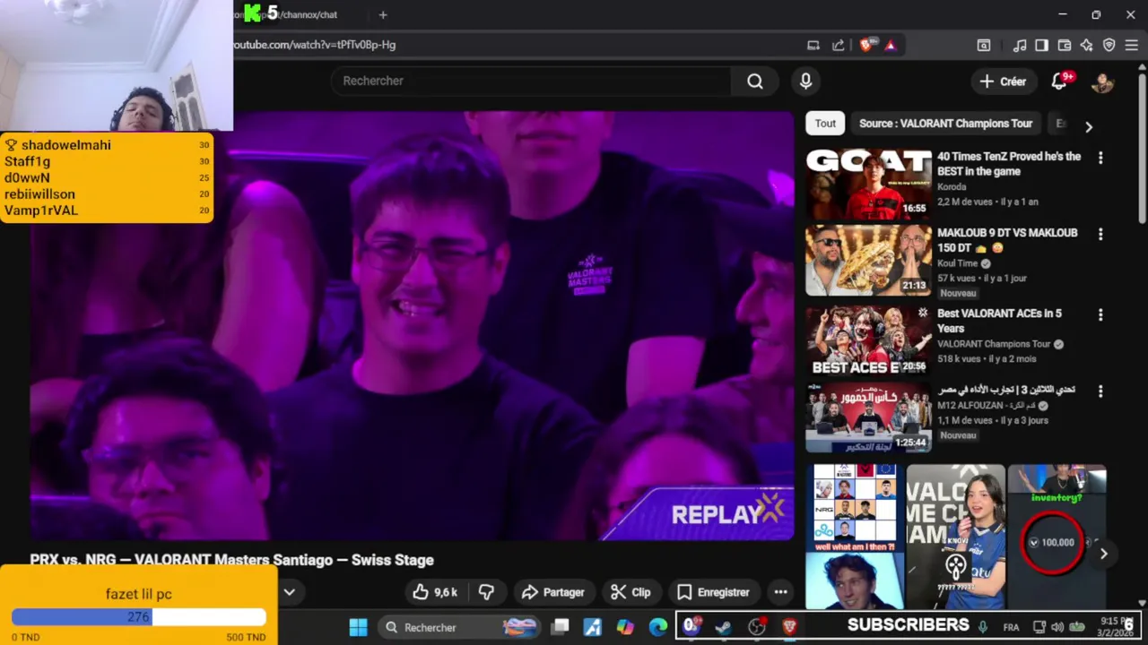1148x645 pixels.
Task: Open the Windows Start button
Action: coord(358,627)
